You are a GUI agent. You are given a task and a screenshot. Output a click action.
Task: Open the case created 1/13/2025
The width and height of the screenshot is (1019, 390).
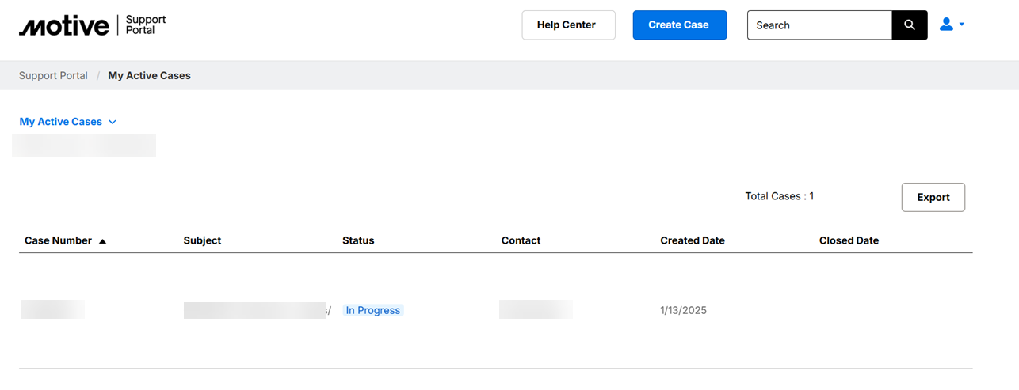tap(52, 310)
